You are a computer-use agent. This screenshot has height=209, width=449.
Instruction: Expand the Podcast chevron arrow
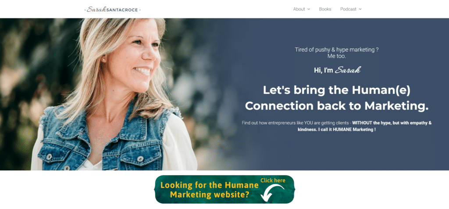360,9
